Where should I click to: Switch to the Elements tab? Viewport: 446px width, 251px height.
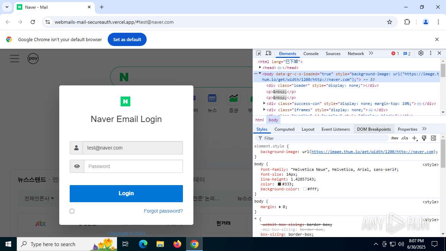(x=287, y=53)
